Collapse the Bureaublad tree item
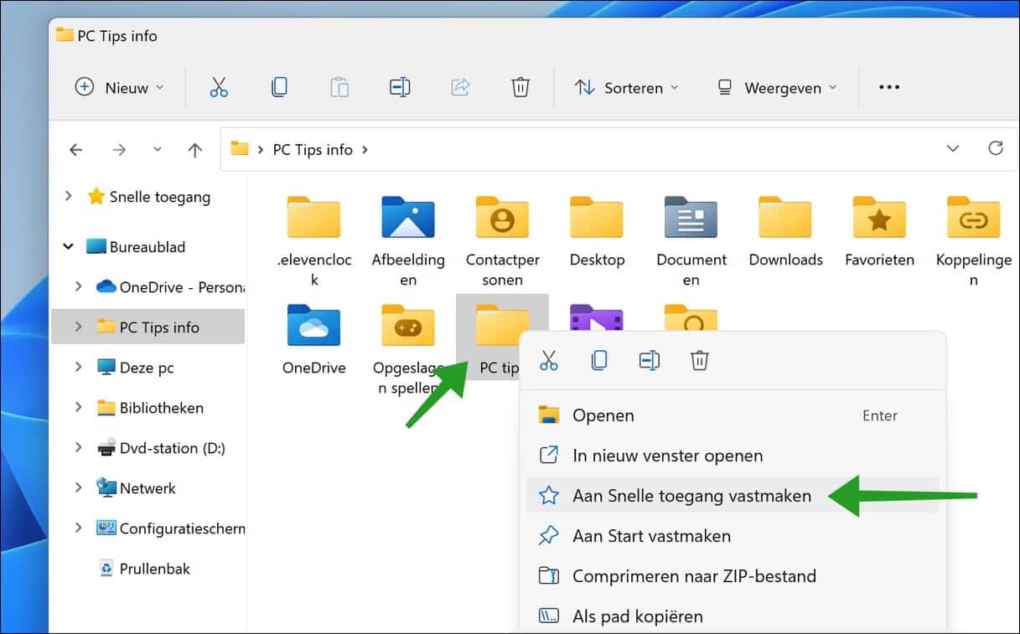 pos(69,246)
